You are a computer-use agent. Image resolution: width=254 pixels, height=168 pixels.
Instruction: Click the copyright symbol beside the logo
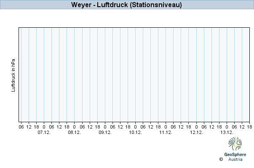pos(221,160)
